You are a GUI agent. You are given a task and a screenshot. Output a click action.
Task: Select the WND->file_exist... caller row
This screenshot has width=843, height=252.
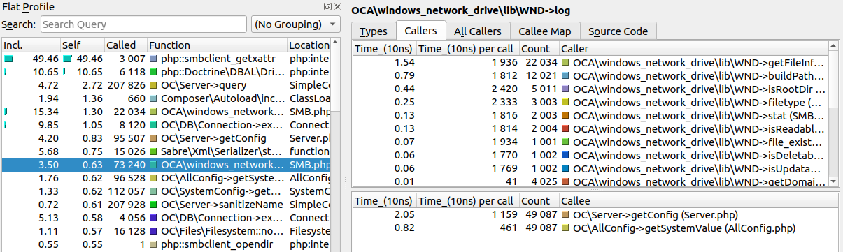[x=590, y=142]
